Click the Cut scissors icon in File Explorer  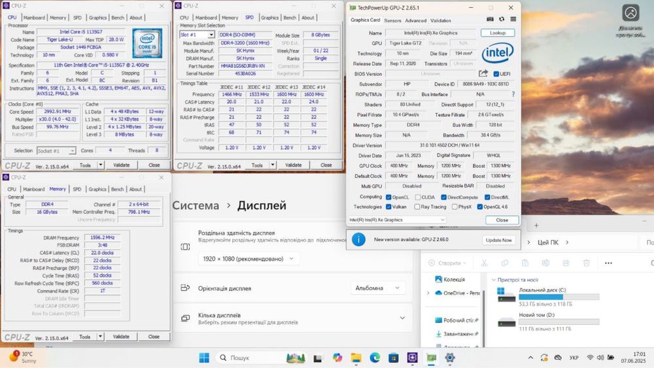click(484, 263)
